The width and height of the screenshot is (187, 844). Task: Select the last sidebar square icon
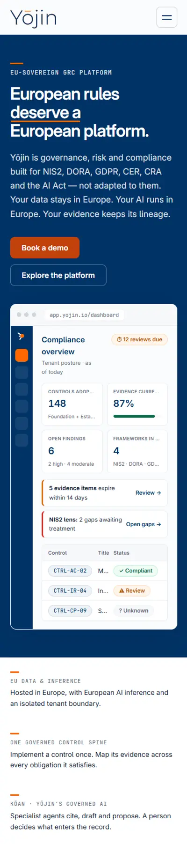pos(22,440)
